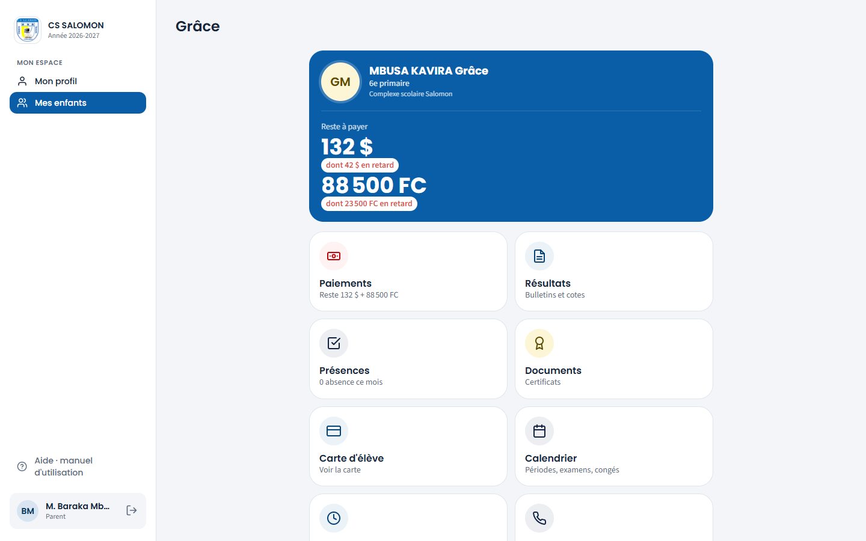Image resolution: width=866 pixels, height=541 pixels.
Task: Click the Documents award ribbon icon
Action: coord(539,343)
